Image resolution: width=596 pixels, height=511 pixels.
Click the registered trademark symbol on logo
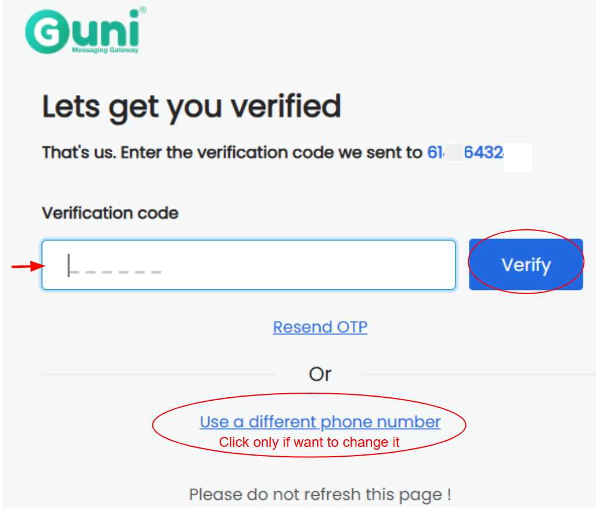pos(142,10)
